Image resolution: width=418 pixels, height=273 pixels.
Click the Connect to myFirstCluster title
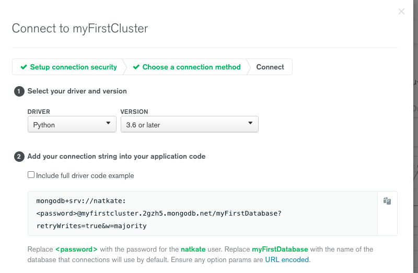tap(80, 28)
